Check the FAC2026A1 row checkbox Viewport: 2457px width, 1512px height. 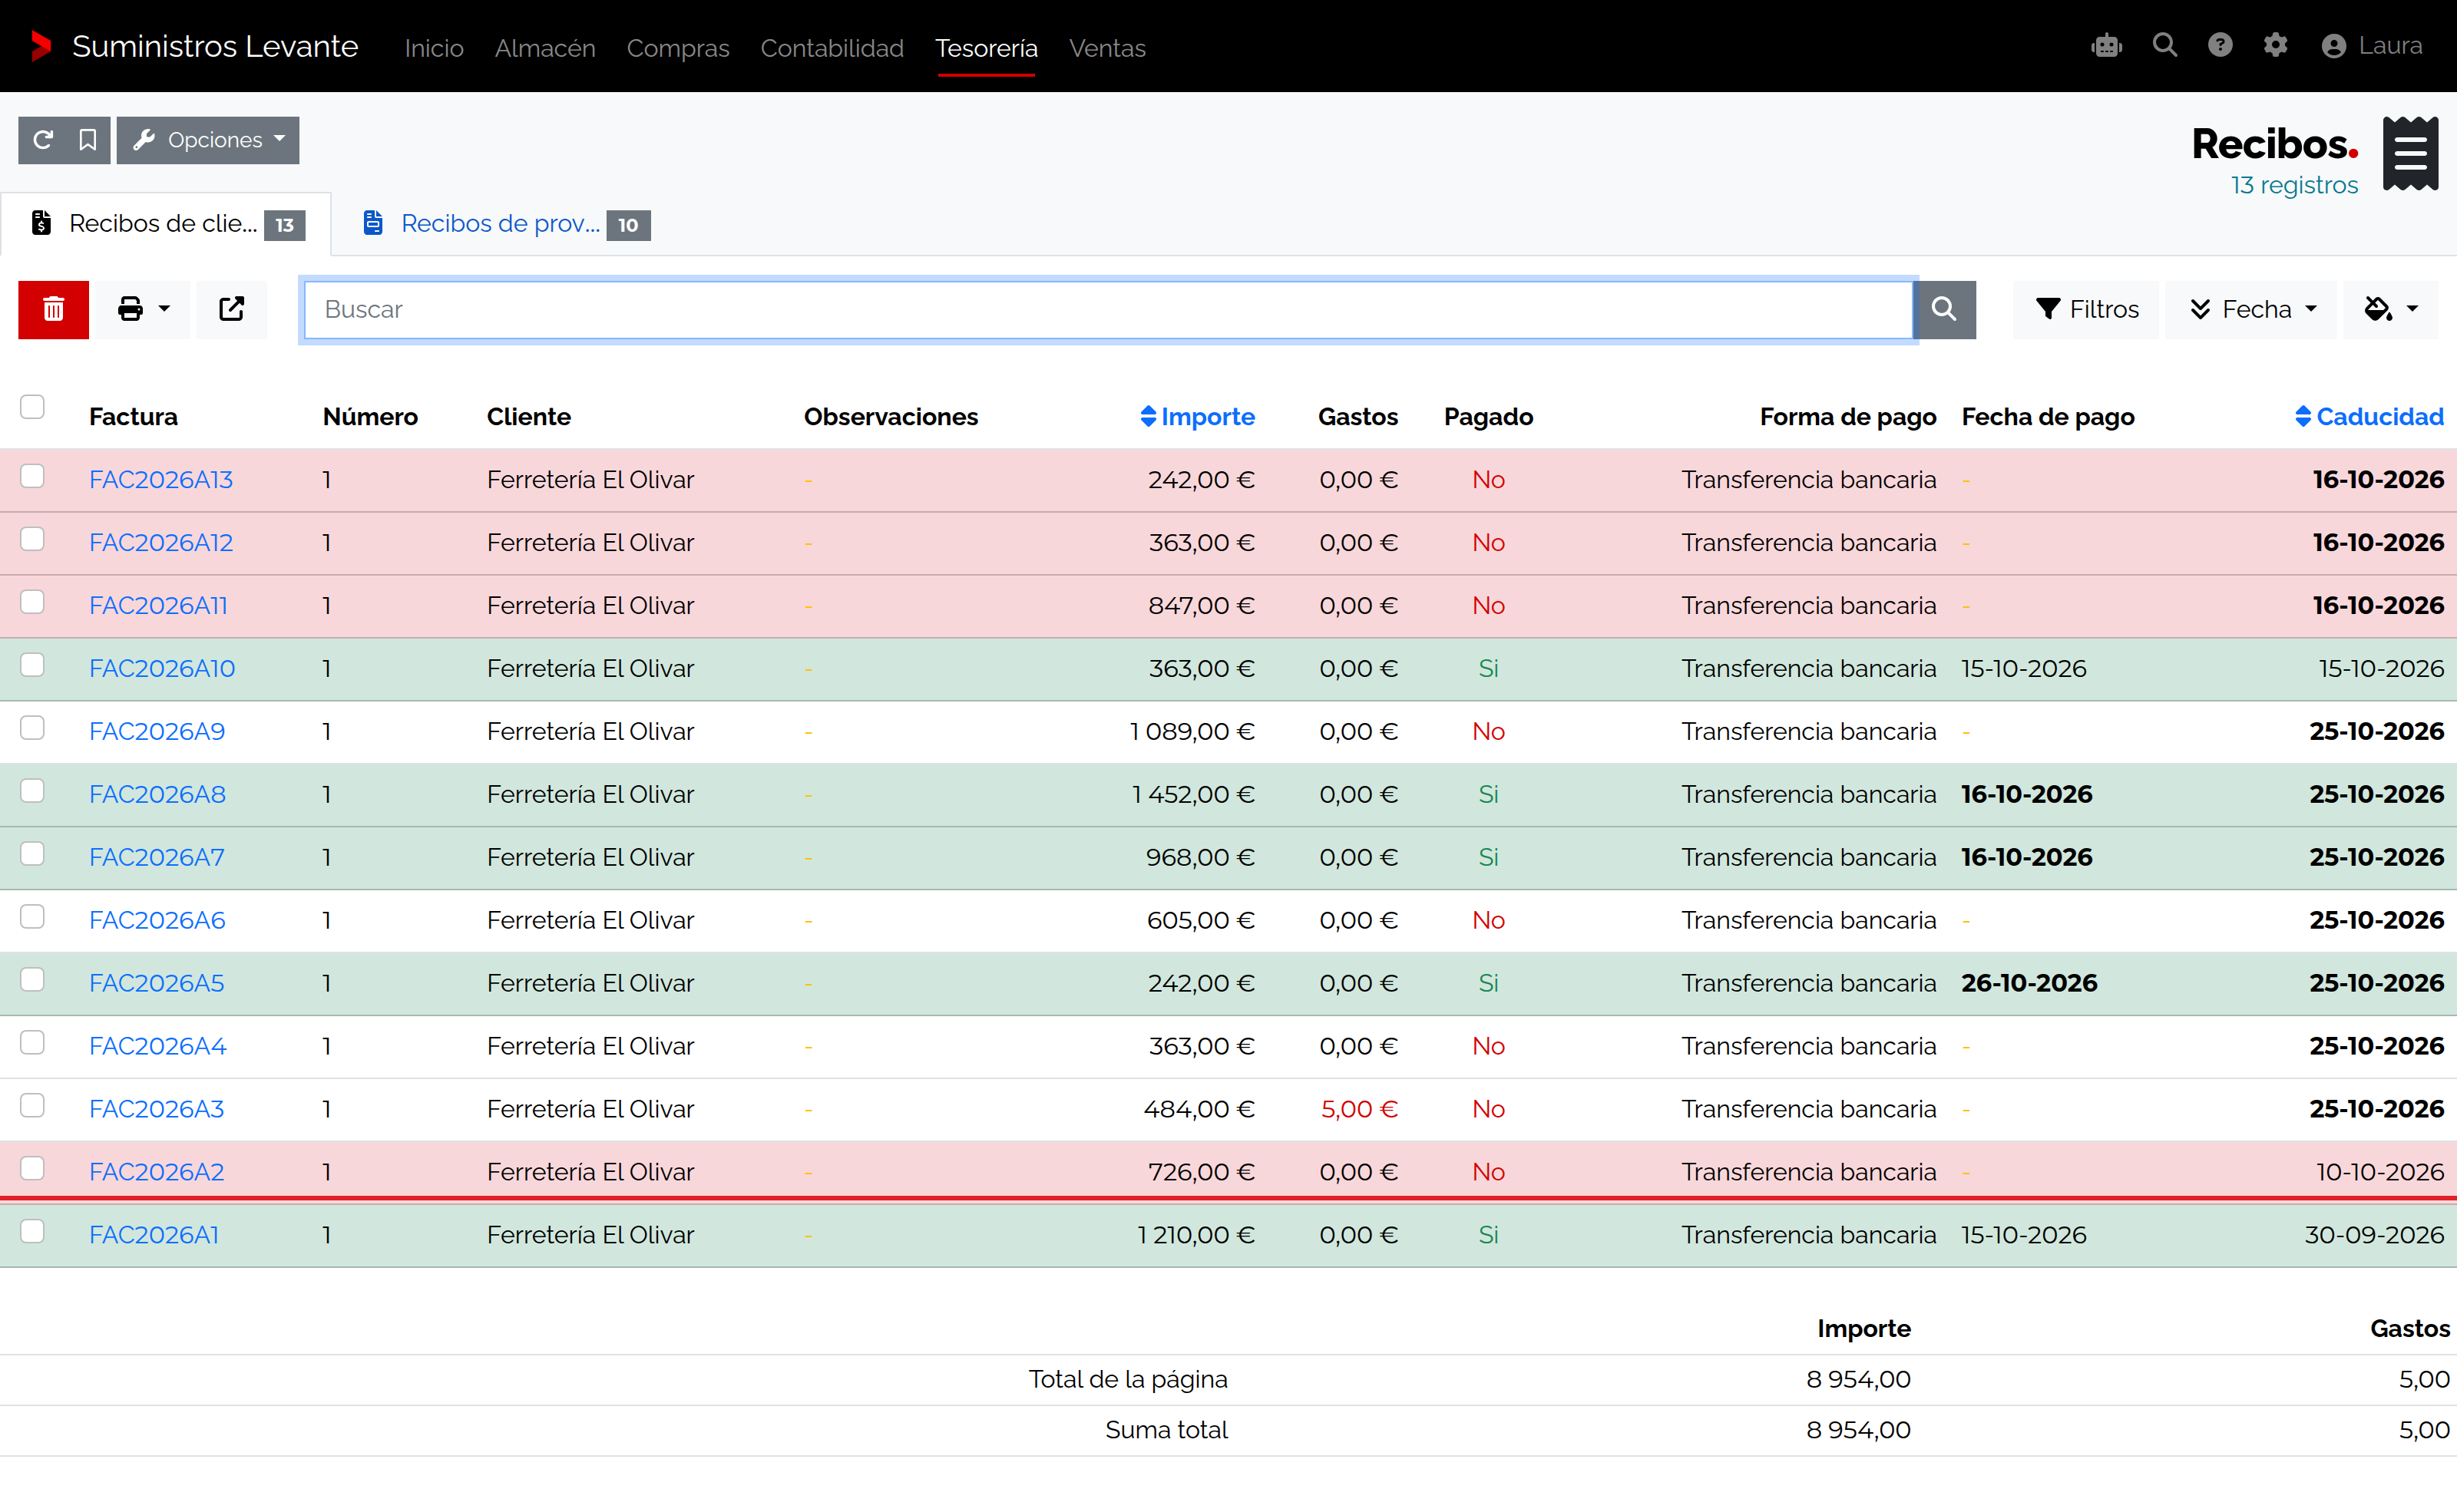(x=32, y=1231)
